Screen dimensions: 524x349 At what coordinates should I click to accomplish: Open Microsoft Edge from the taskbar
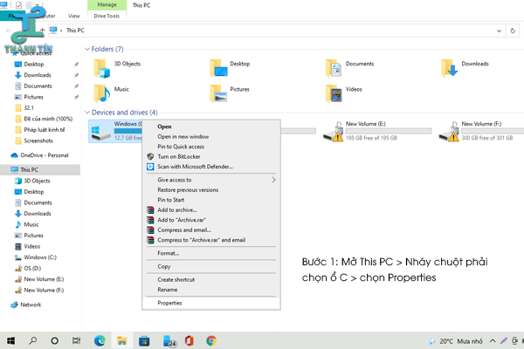(x=100, y=340)
